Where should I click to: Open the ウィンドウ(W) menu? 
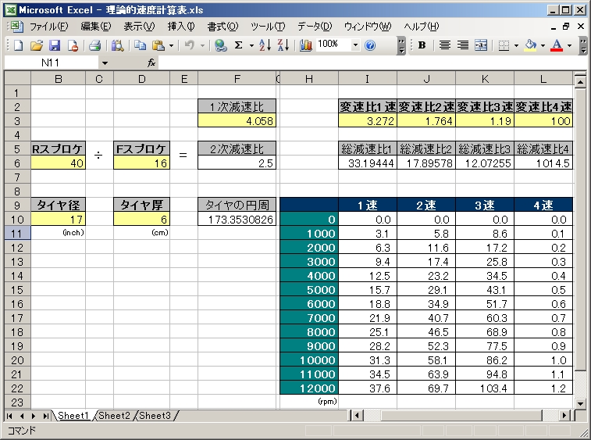(x=368, y=27)
